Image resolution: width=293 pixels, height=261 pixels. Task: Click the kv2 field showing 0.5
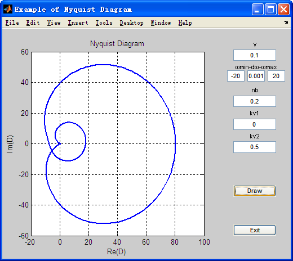pyautogui.click(x=255, y=147)
